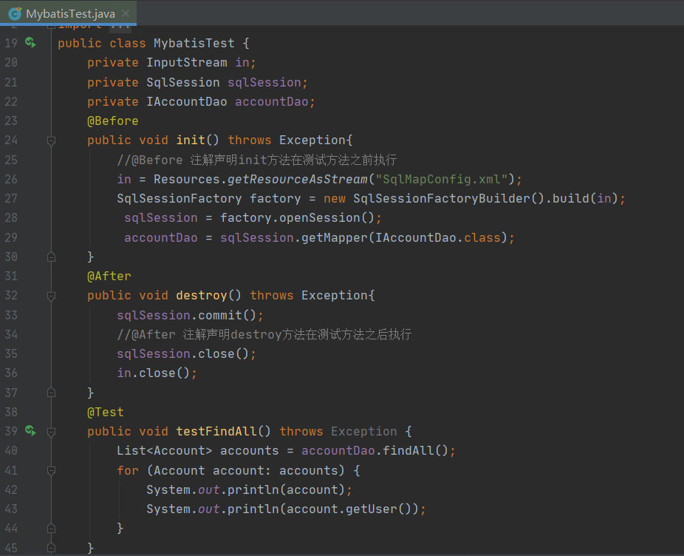Image resolution: width=684 pixels, height=556 pixels.
Task: Collapse the for loop block at line 41
Action: click(51, 471)
